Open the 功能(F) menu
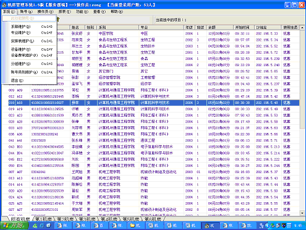This screenshot has height=230, width=306. click(82, 12)
